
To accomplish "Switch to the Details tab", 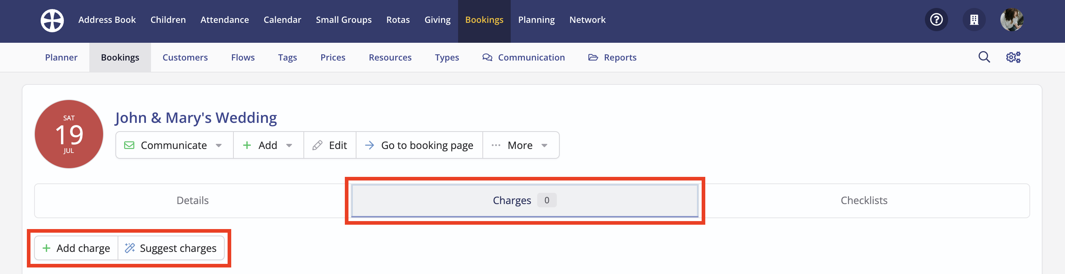I will tap(193, 200).
